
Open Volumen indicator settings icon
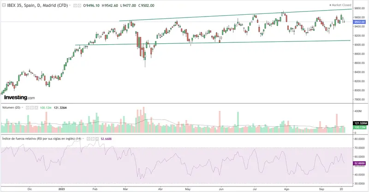[x=32, y=107]
